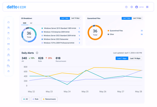The width and height of the screenshot is (157, 107).
Task: Click count 5 for Windows Server 2022 Datacenter
Action: pyautogui.click(x=79, y=39)
